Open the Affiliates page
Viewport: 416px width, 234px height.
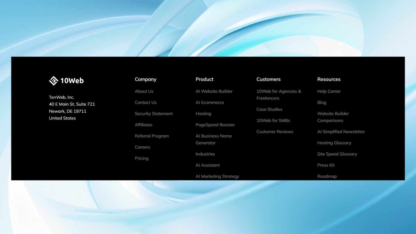tap(143, 125)
